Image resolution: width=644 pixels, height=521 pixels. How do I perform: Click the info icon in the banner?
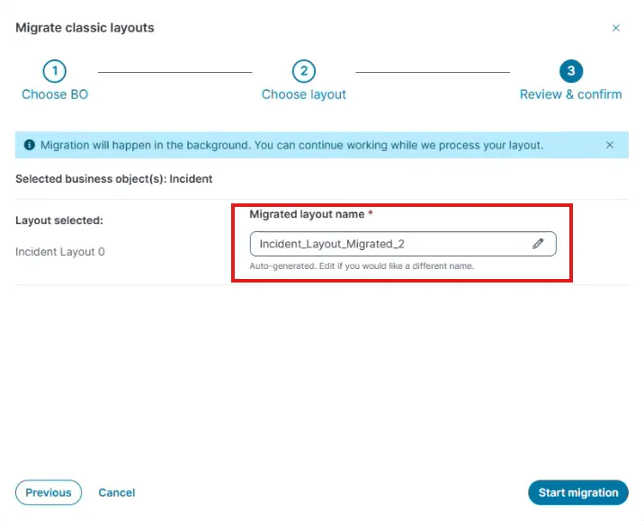(29, 145)
